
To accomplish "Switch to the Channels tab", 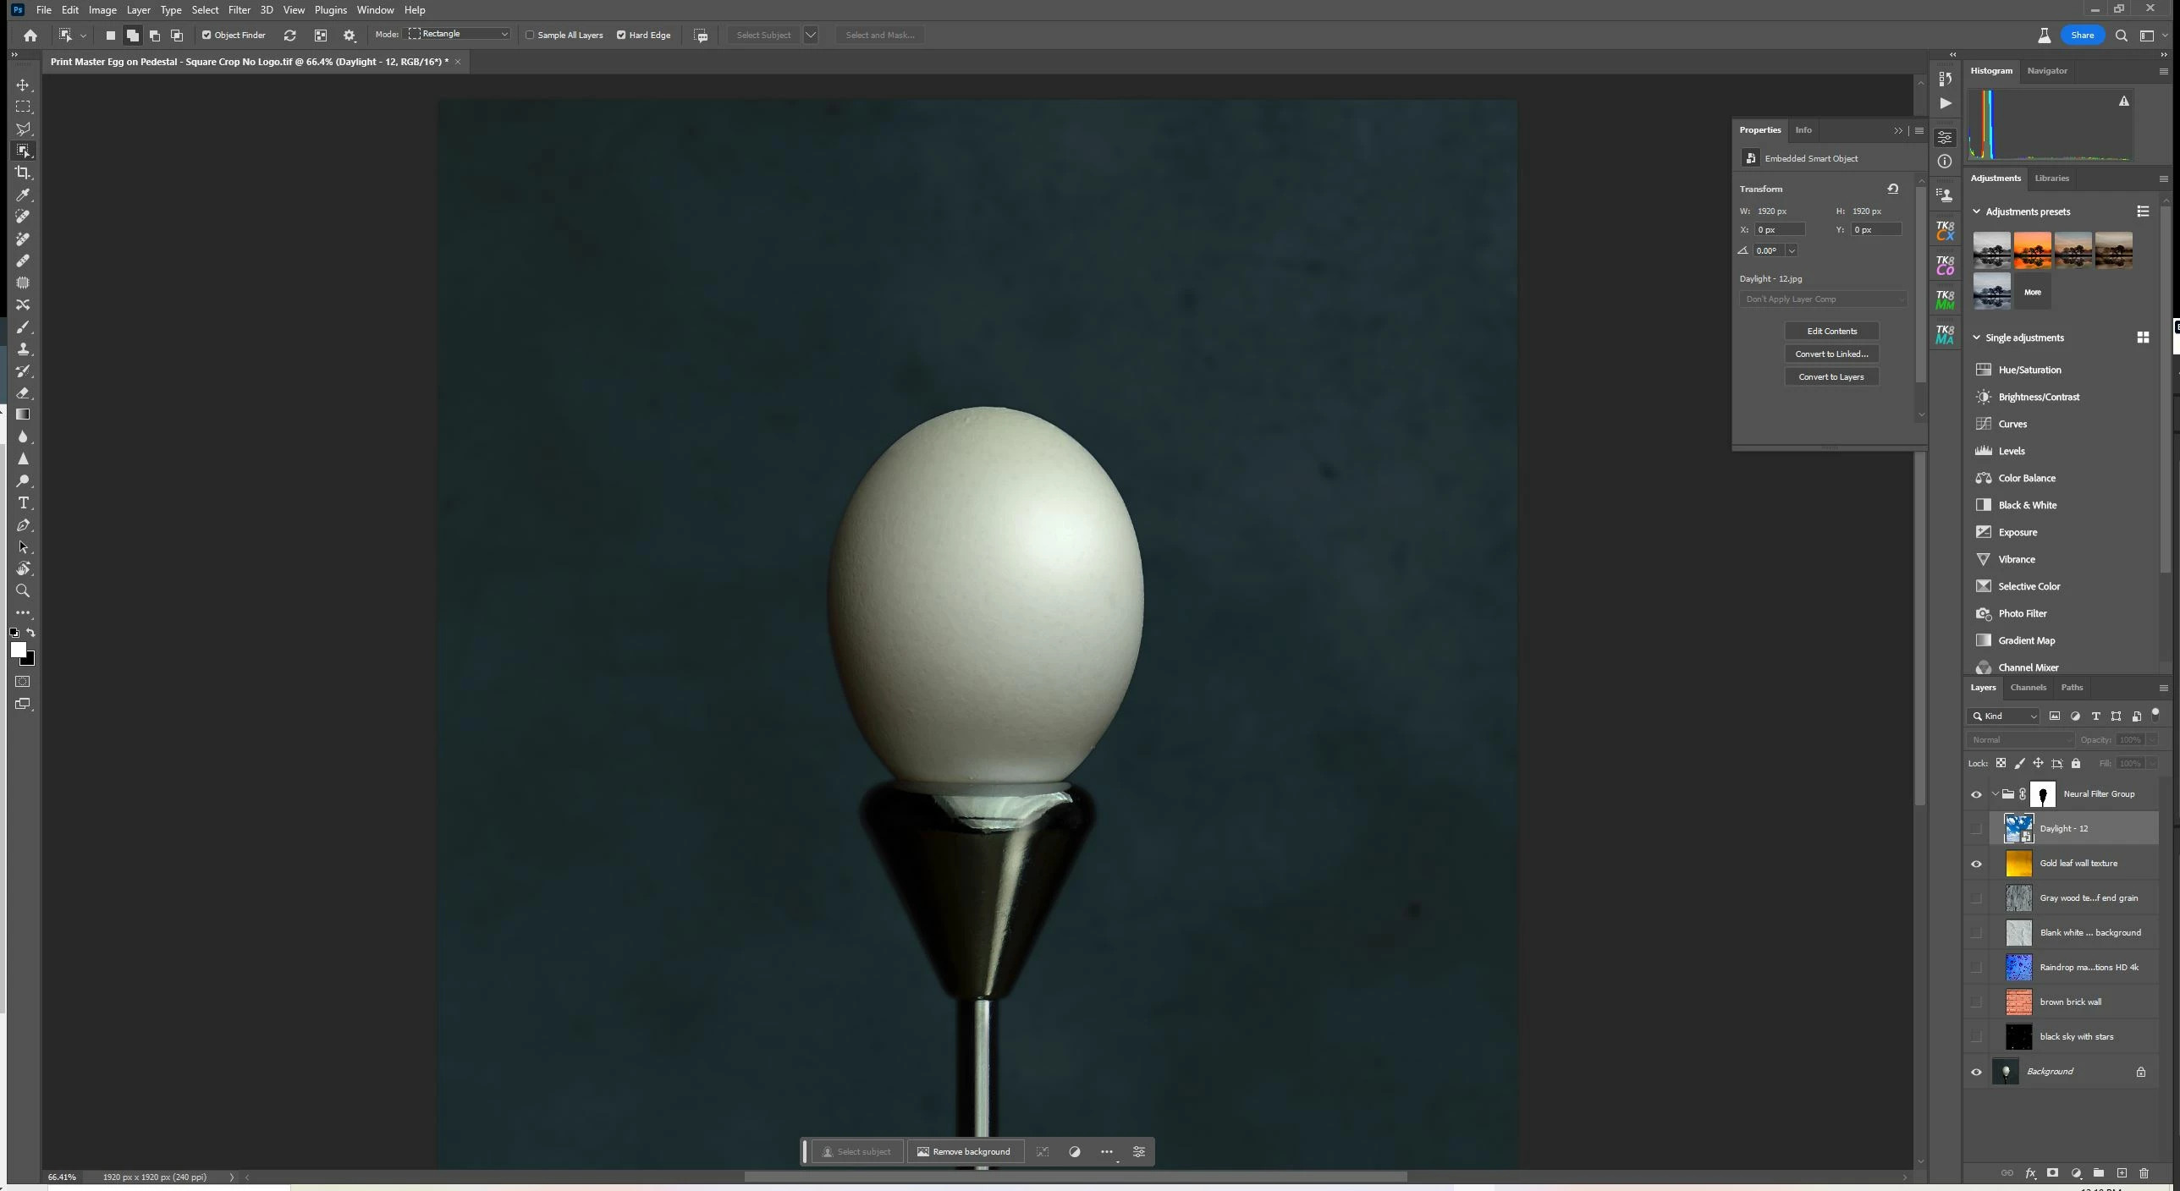I will (x=2028, y=688).
